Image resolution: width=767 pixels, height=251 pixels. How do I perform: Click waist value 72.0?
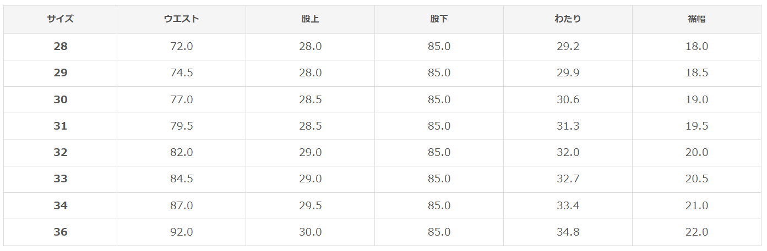coord(182,47)
